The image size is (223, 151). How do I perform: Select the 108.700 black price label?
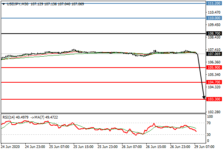click(214, 34)
